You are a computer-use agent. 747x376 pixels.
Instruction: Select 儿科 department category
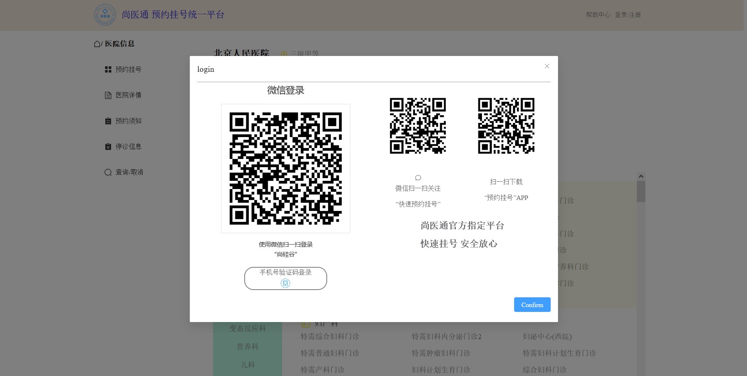pyautogui.click(x=248, y=365)
